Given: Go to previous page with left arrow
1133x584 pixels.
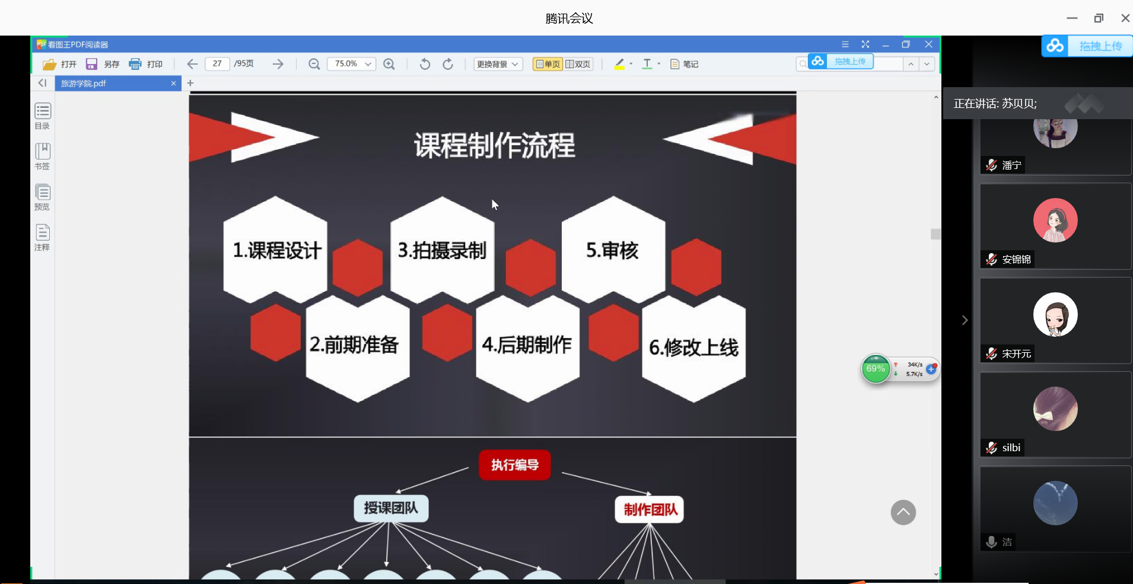Looking at the screenshot, I should 192,64.
